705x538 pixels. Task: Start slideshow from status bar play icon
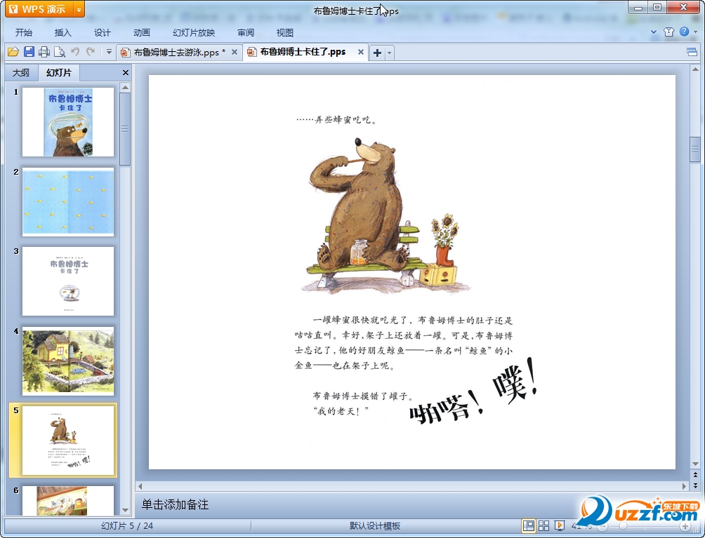point(560,525)
